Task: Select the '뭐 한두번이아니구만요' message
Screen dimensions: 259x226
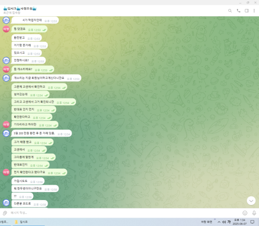Action: click(35, 189)
